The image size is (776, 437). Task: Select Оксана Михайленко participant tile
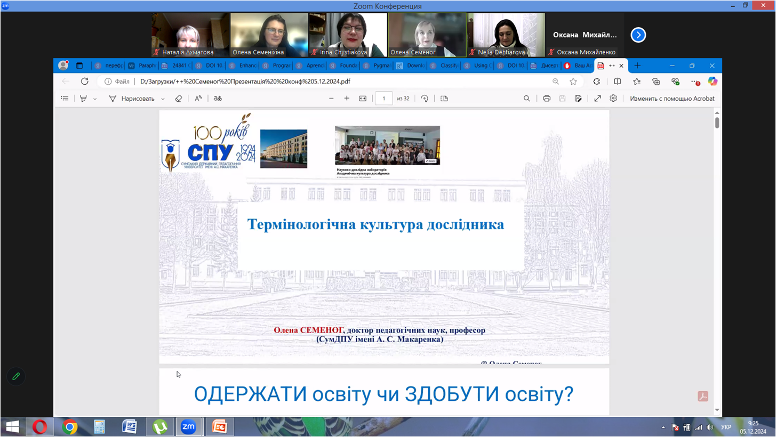(585, 35)
